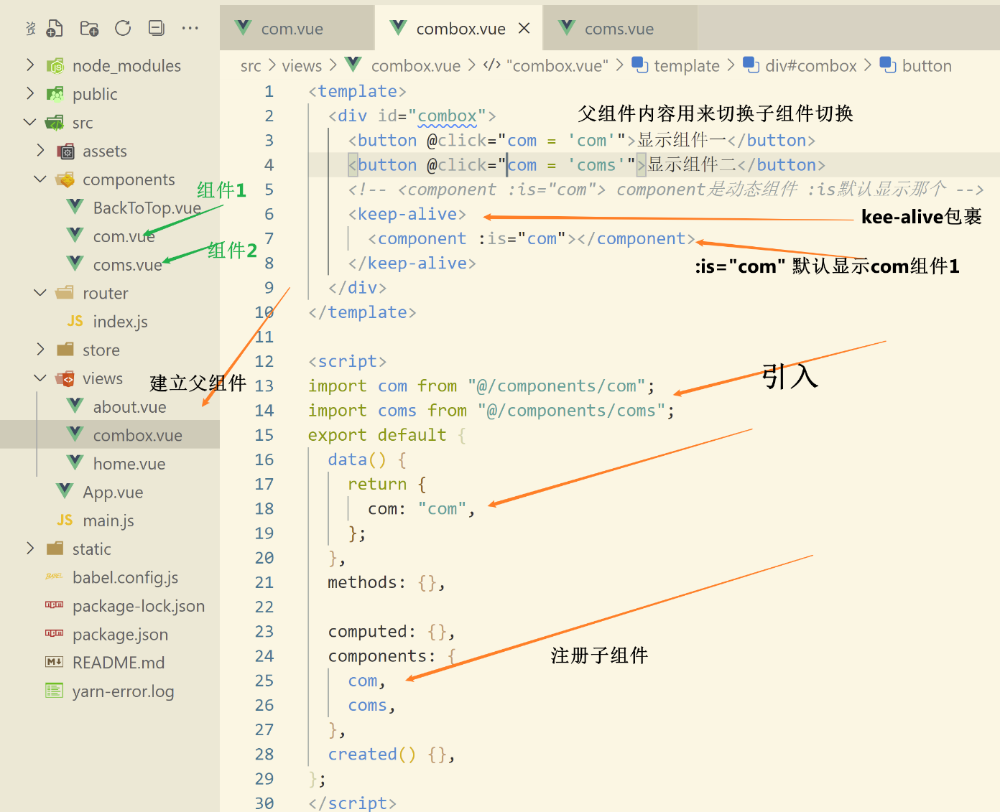Click "div#combox" in the breadcrumb path
Screen dimensions: 1000x812
(810, 65)
